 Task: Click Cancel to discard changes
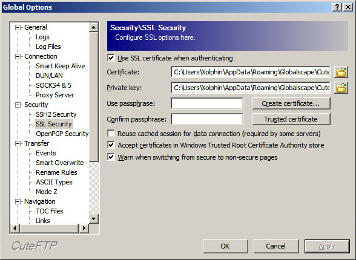[276, 246]
